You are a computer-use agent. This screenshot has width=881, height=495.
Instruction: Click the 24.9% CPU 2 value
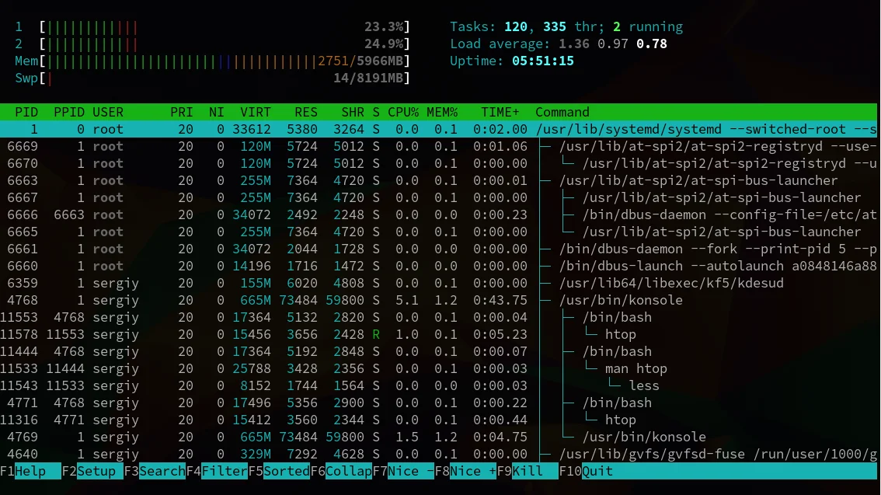click(x=384, y=44)
